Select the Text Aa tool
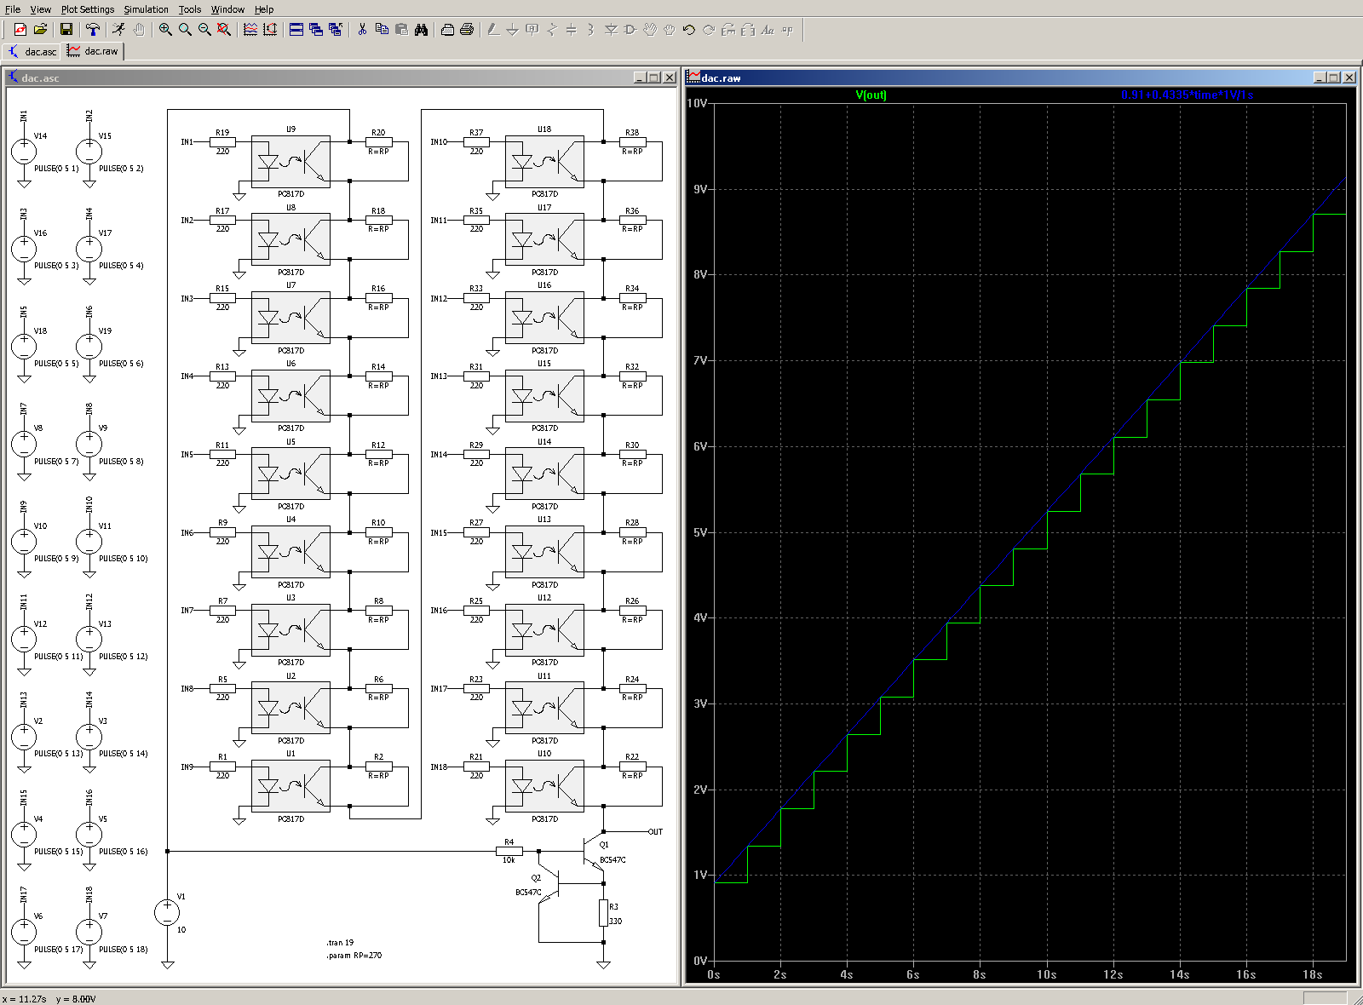The image size is (1363, 1005). point(768,30)
